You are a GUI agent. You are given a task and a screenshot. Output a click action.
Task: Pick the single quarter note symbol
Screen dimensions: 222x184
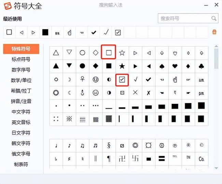tap(56, 145)
